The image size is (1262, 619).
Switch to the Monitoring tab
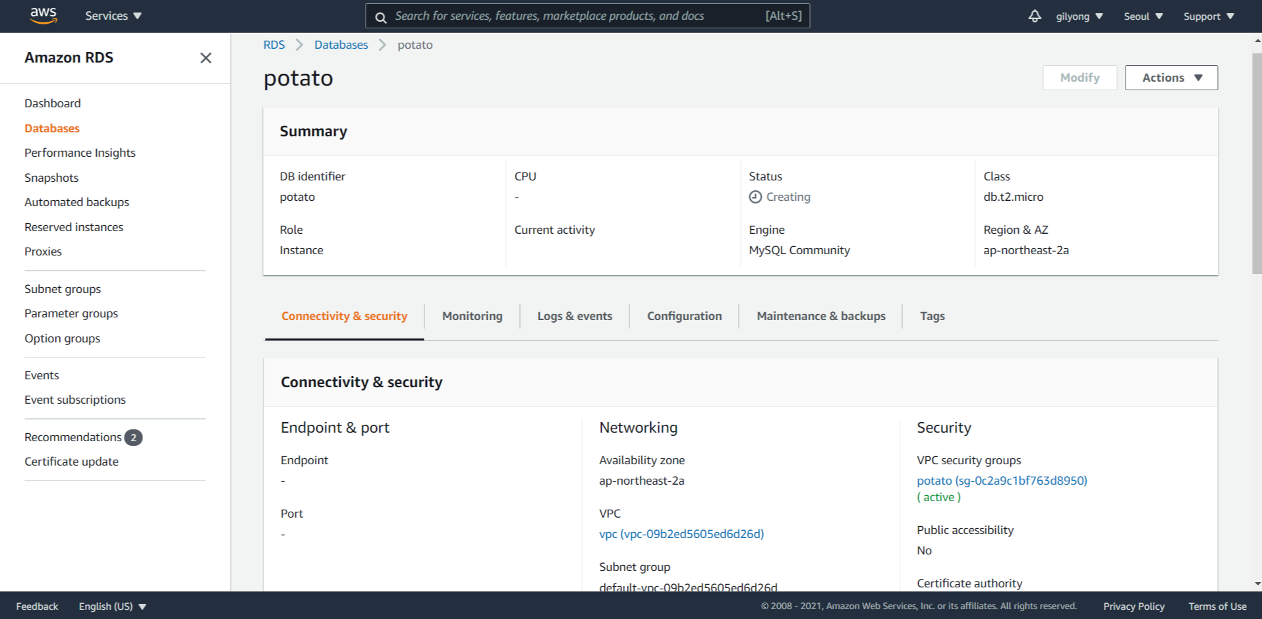(472, 316)
